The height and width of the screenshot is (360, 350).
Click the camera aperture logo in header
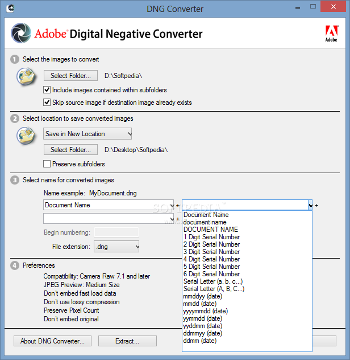click(21, 33)
